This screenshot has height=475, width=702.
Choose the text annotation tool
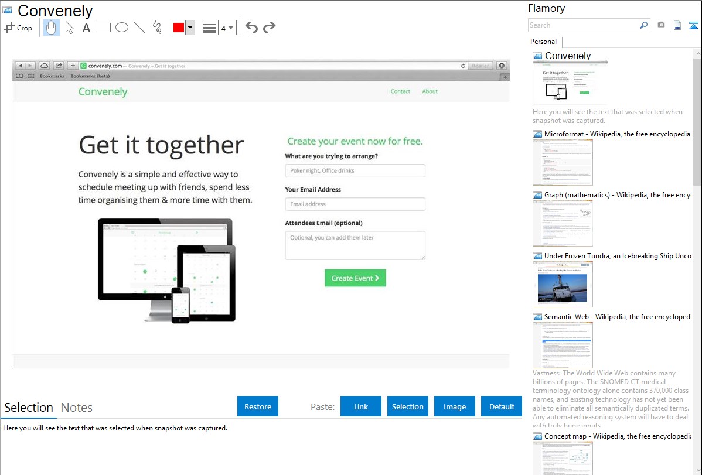(x=86, y=28)
